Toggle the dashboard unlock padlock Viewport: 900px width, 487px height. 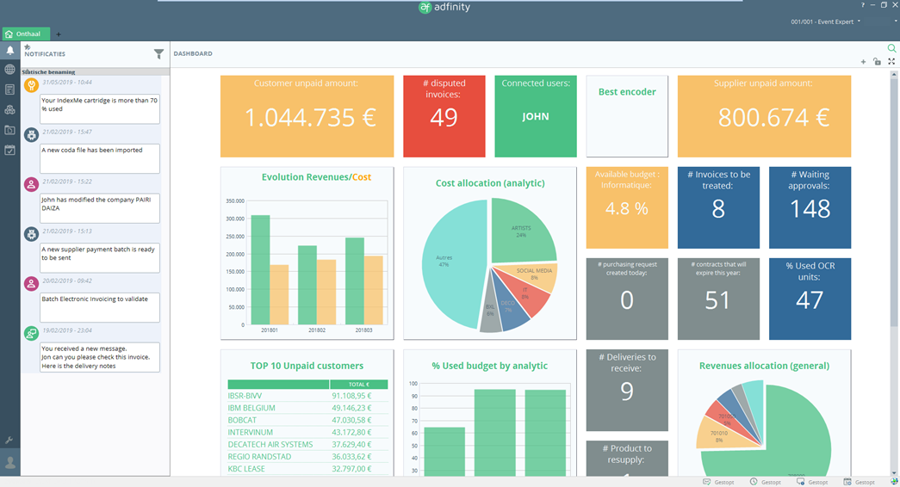(x=877, y=62)
